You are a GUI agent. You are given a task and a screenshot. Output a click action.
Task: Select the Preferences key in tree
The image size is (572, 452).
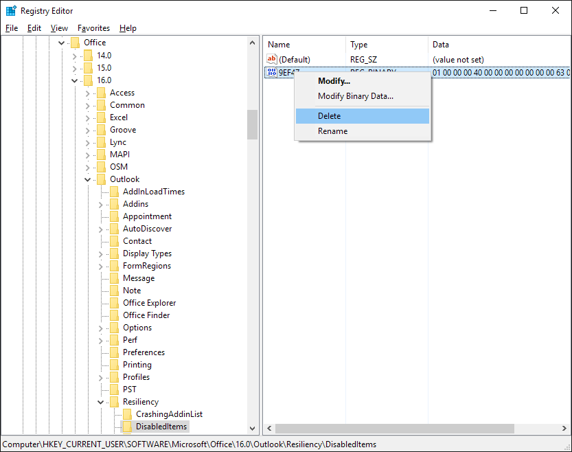(x=144, y=352)
